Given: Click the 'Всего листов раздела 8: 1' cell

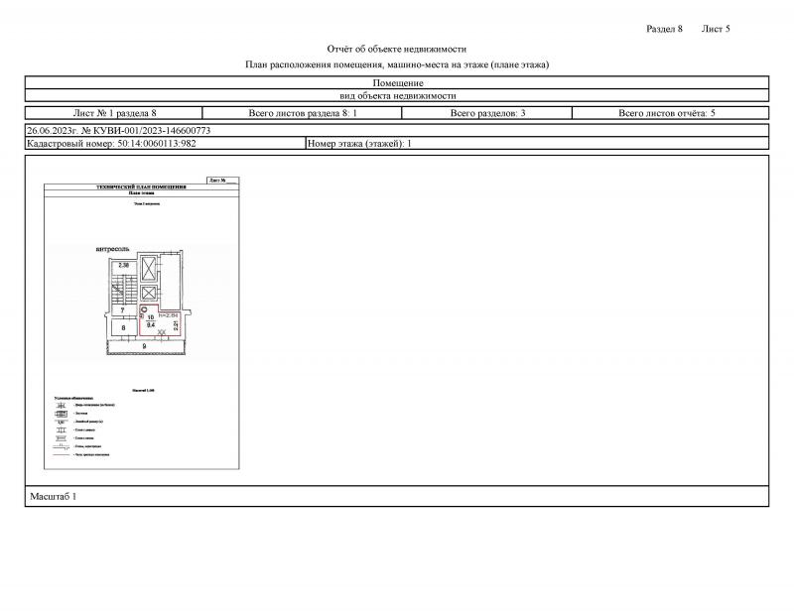Looking at the screenshot, I should point(302,113).
